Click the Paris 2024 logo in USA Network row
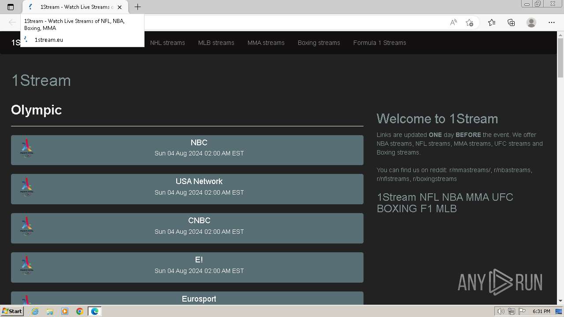The height and width of the screenshot is (317, 564). pos(27,187)
